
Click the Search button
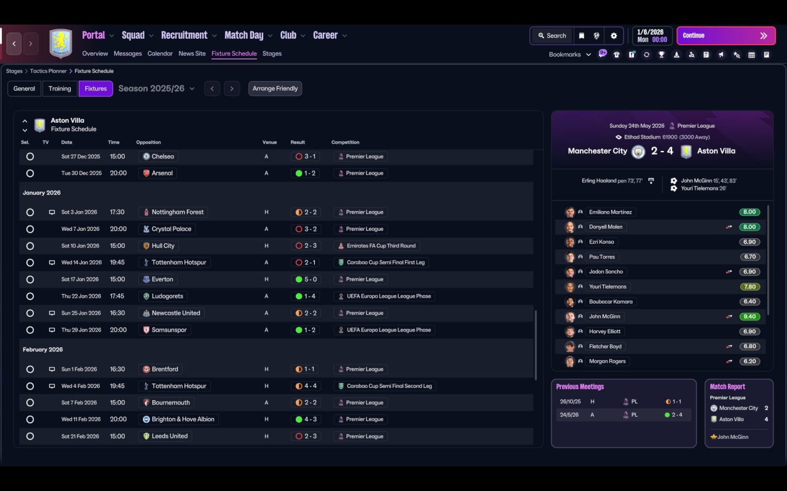552,36
